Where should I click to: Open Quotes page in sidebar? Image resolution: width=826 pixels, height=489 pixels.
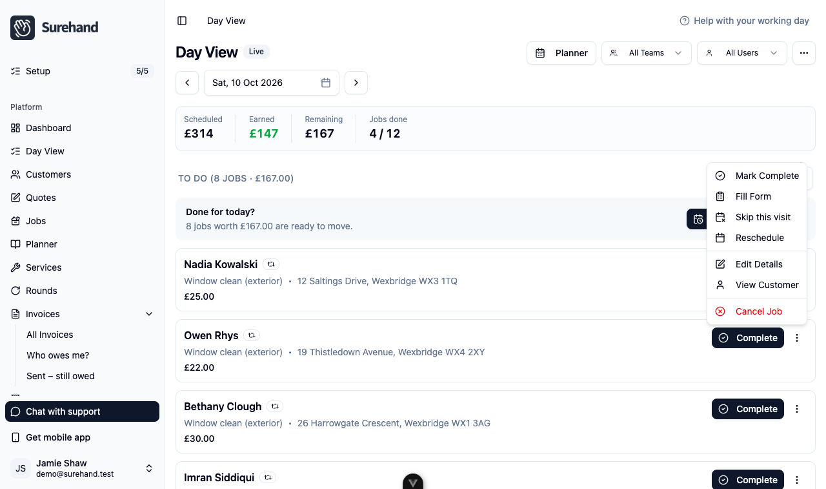pyautogui.click(x=82, y=198)
